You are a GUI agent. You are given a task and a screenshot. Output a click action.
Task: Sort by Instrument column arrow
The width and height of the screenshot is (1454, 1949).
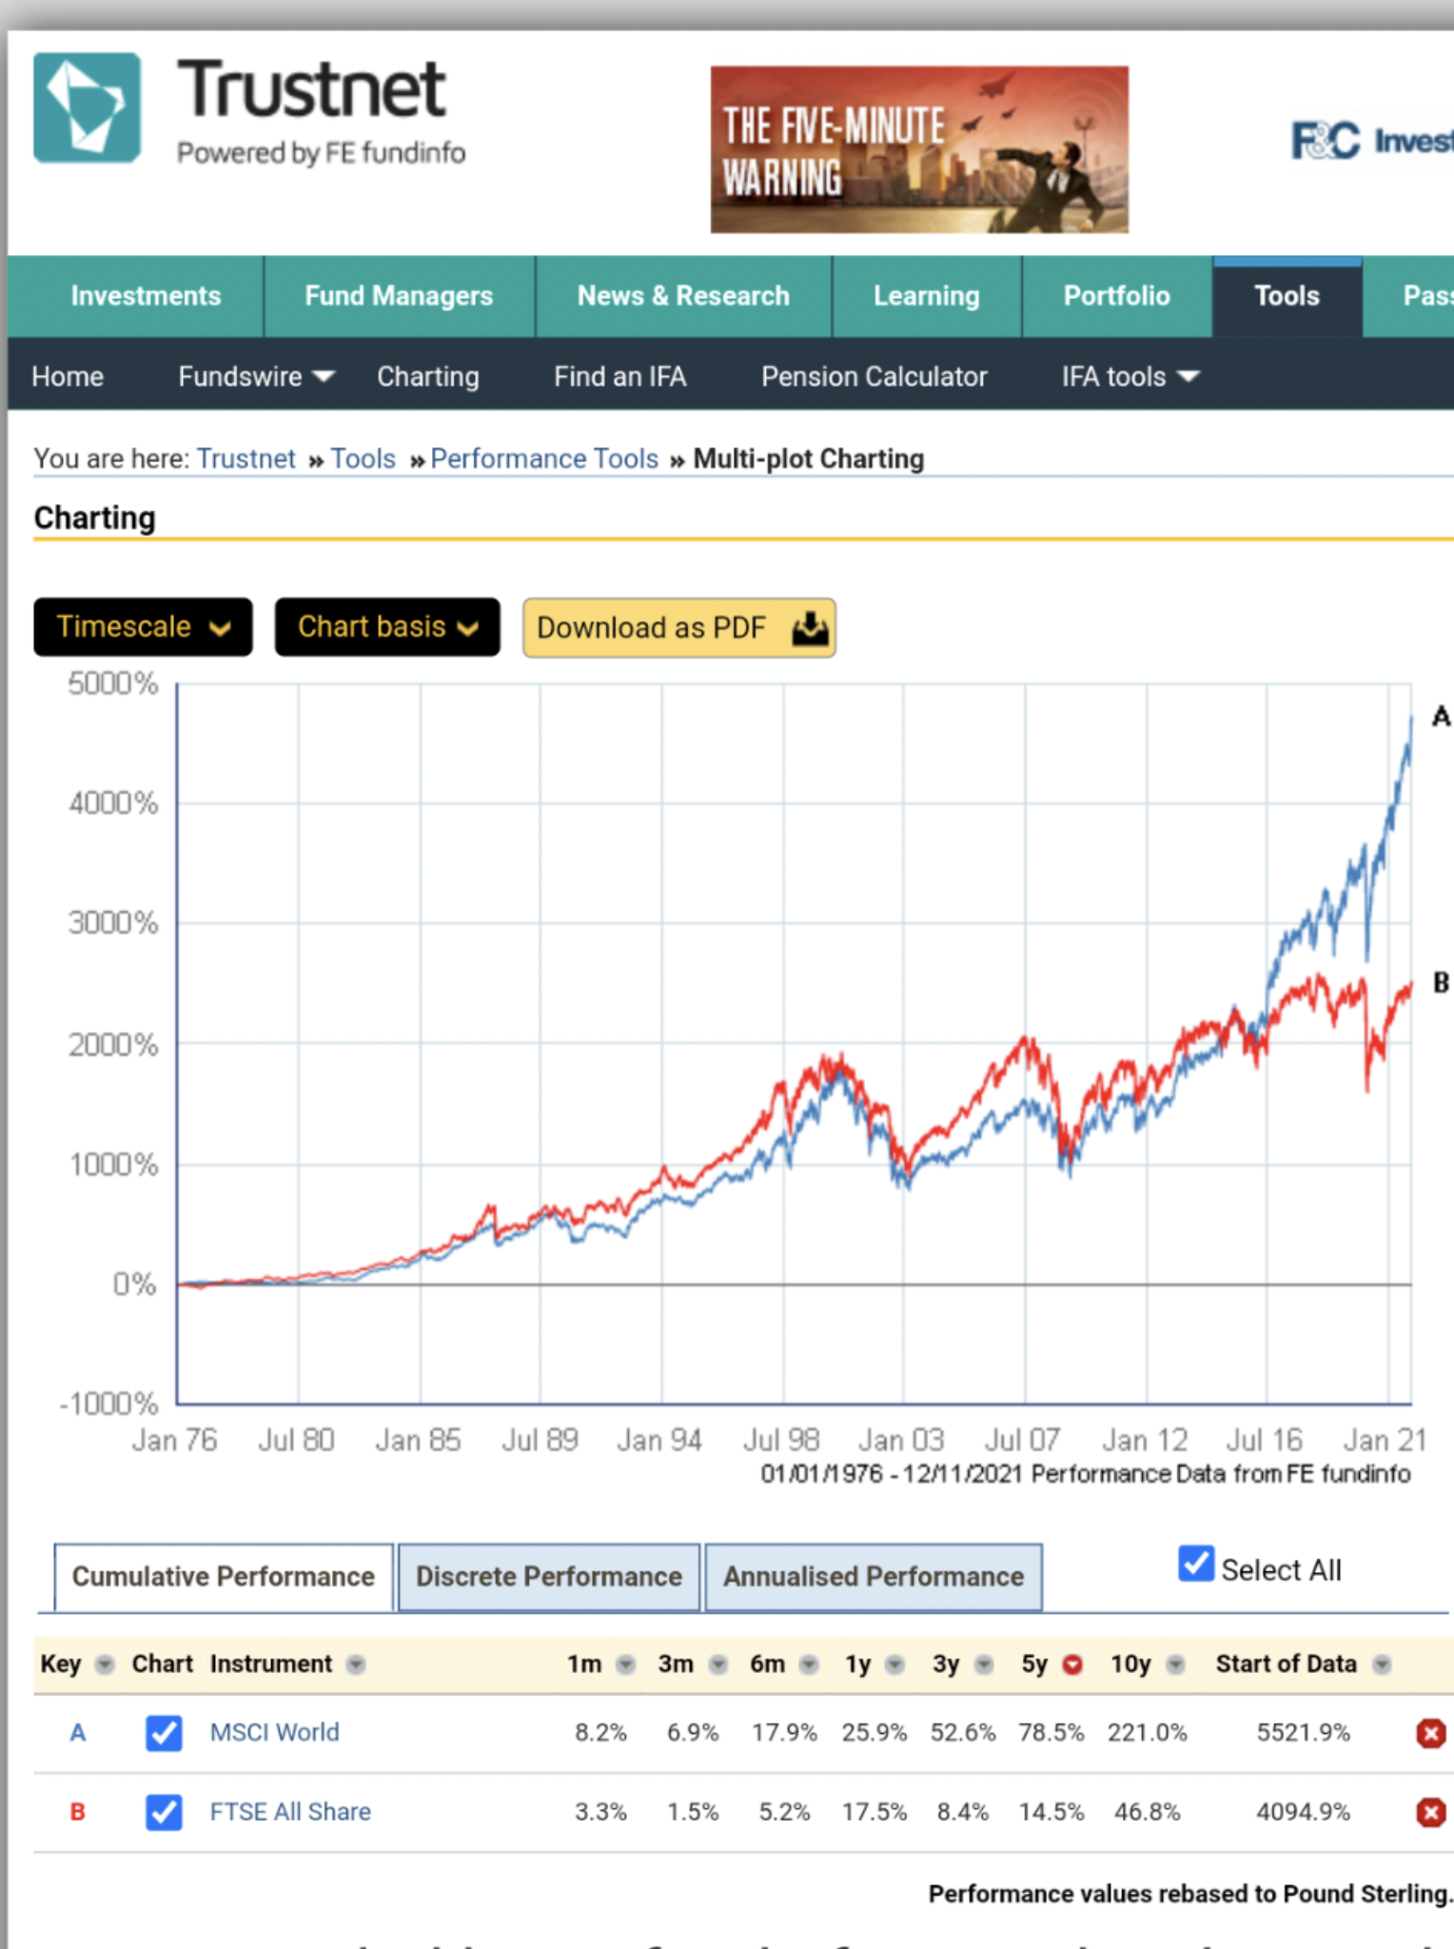[x=356, y=1664]
